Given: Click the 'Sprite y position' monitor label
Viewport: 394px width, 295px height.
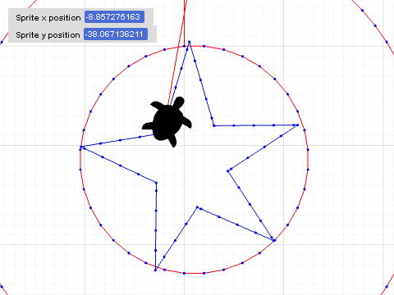Looking at the screenshot, I should pos(48,35).
